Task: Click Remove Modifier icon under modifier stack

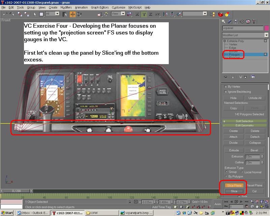Action: [246, 77]
